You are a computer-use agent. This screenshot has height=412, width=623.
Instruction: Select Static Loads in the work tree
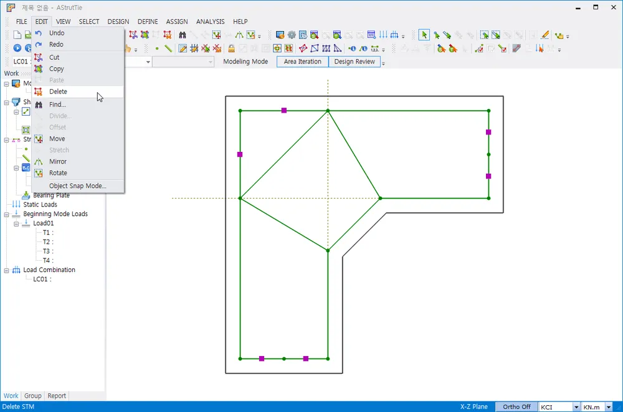pyautogui.click(x=40, y=204)
